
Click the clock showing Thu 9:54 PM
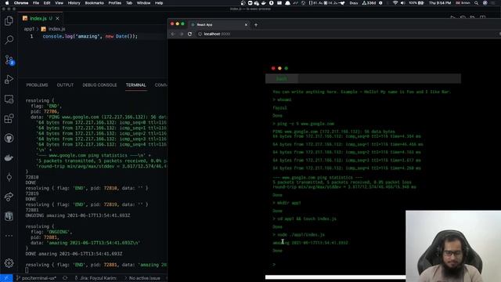(440, 3)
